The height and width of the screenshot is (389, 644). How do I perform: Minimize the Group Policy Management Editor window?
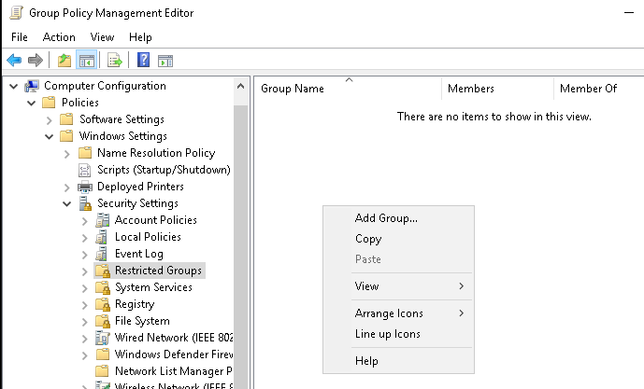tap(629, 13)
